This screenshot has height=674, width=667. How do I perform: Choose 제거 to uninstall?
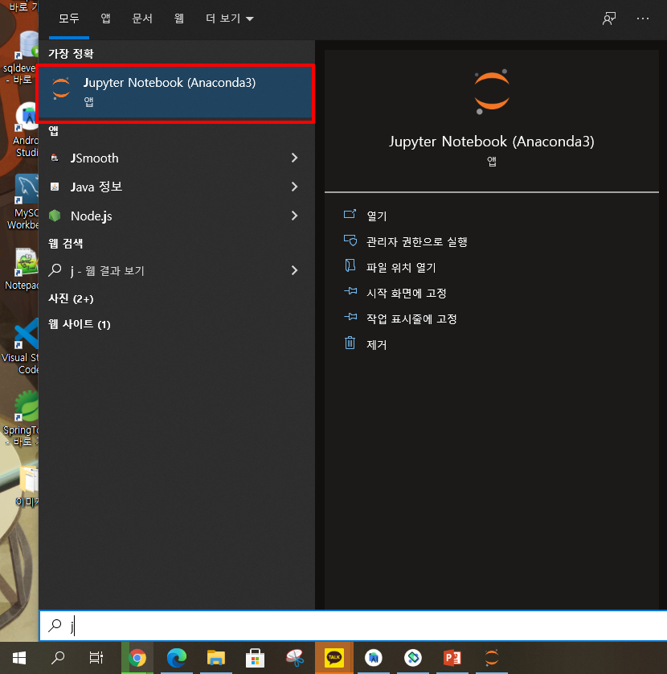pyautogui.click(x=377, y=345)
